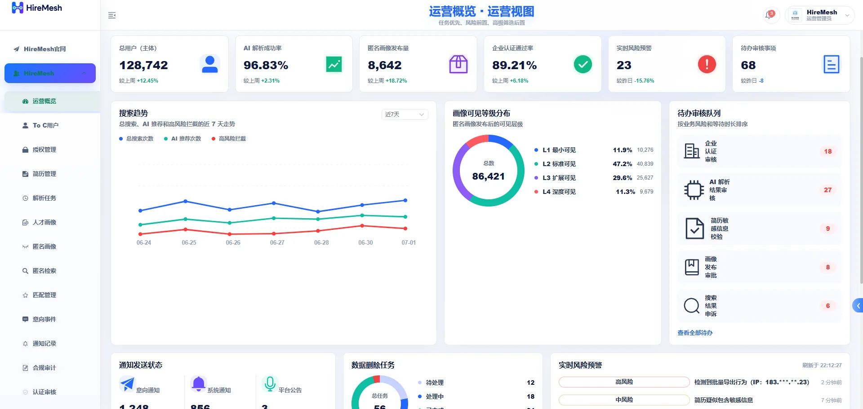Click the count badge 18 for 企业认证审核
The width and height of the screenshot is (863, 409).
[828, 151]
